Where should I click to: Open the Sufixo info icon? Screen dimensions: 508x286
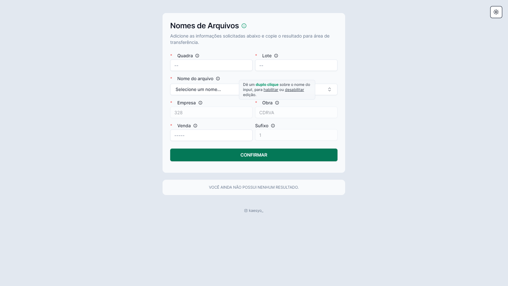point(273,126)
